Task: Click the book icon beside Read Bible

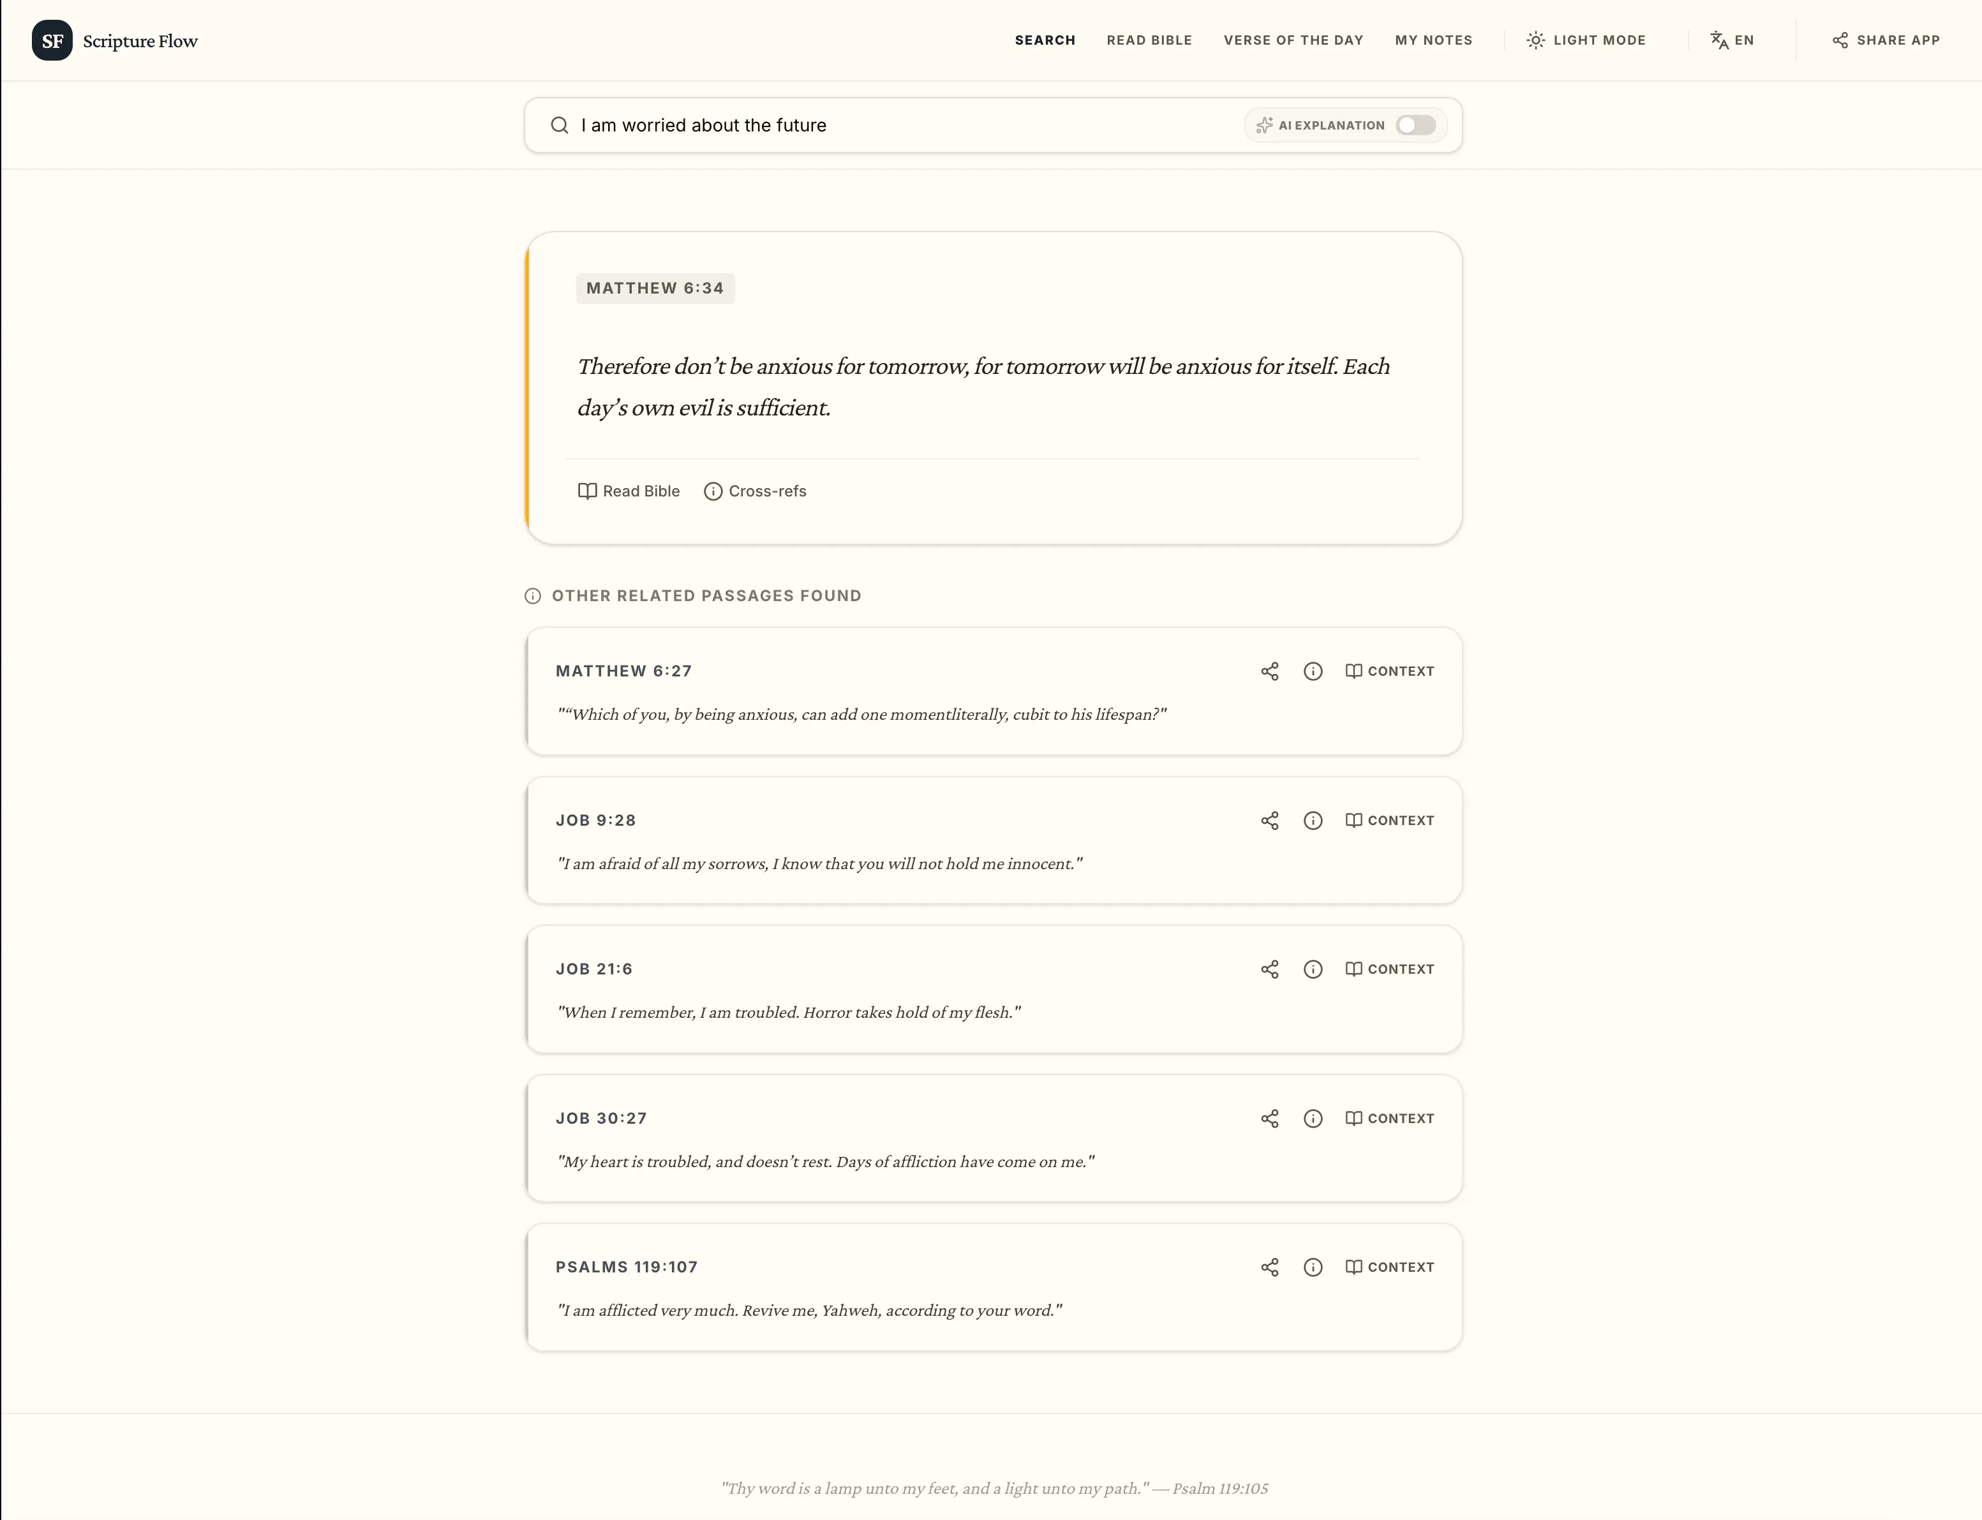Action: 587,490
